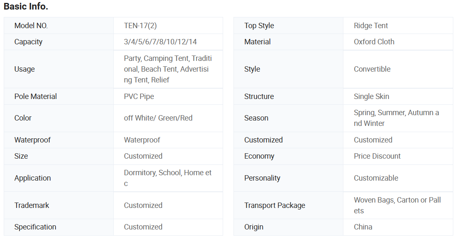This screenshot has height=239, width=457.
Task: Select the TEN-17(2) model number value
Action: point(140,26)
